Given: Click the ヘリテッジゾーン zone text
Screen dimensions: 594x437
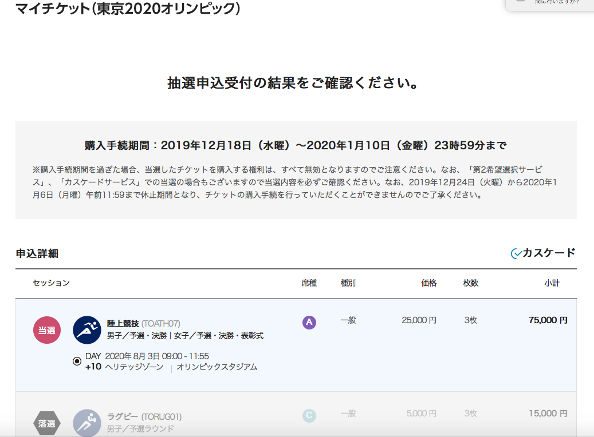Looking at the screenshot, I should pos(134,367).
